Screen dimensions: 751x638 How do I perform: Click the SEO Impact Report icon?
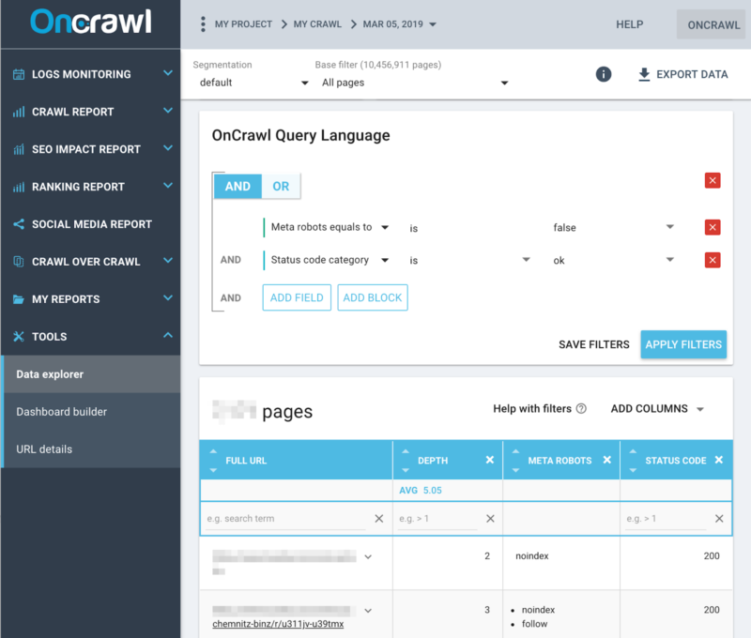[19, 149]
